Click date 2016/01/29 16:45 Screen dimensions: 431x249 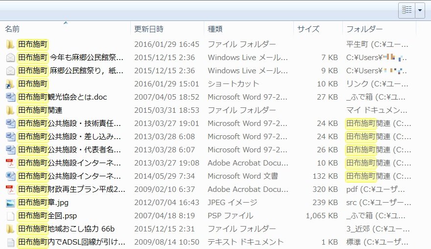click(167, 44)
